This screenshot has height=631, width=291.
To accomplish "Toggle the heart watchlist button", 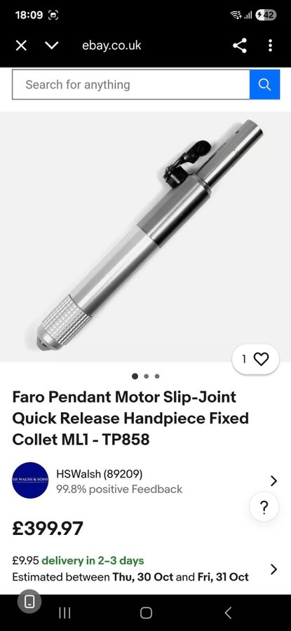I will pos(255,359).
